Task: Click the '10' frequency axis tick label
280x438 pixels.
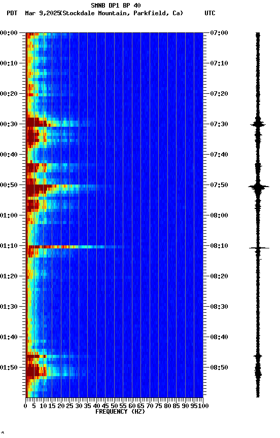Action: point(43,407)
